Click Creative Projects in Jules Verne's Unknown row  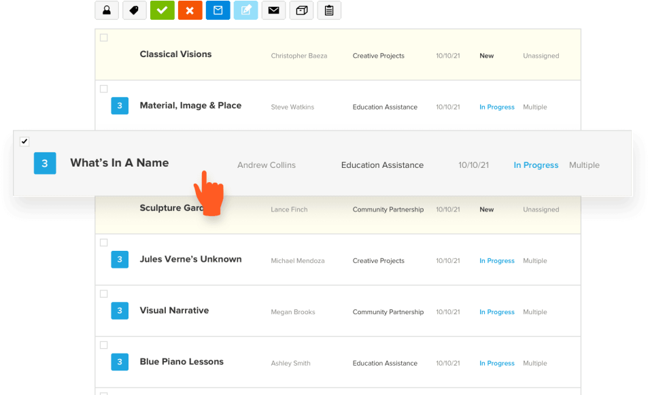378,260
